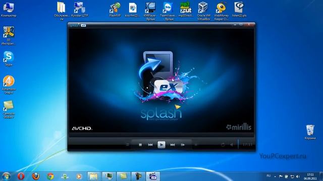The image size is (323, 181).
Task: Launch mp3DirectCut from desktop
Action: click(186, 9)
